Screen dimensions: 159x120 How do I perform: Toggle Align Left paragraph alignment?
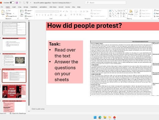(x=71, y=15)
